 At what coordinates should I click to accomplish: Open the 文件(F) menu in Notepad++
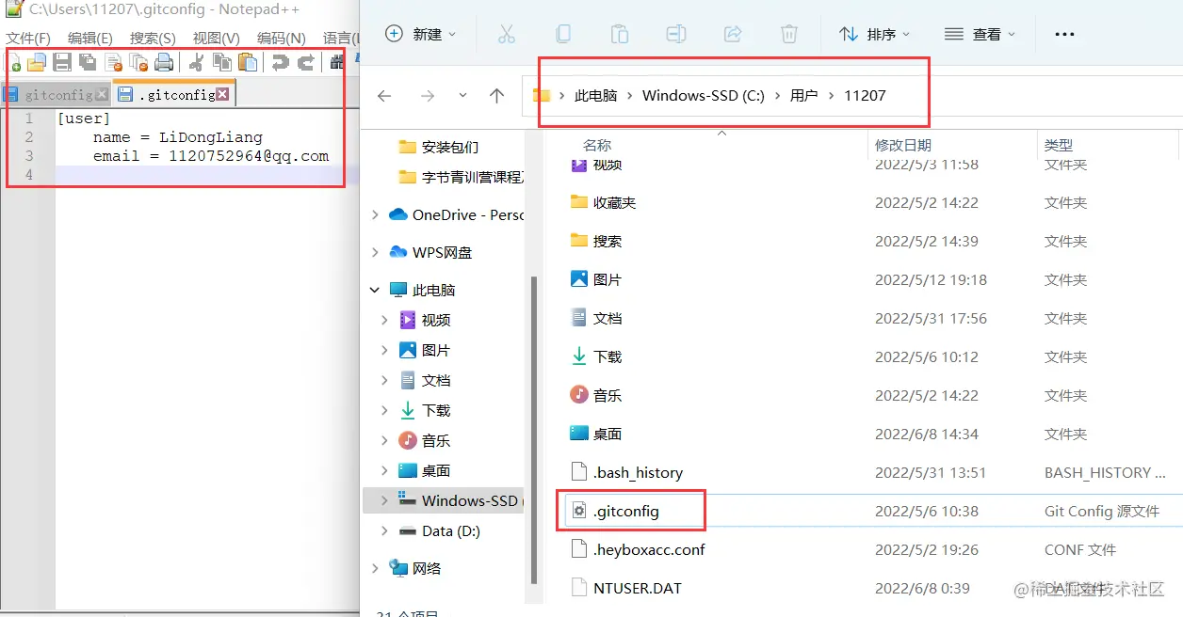28,38
